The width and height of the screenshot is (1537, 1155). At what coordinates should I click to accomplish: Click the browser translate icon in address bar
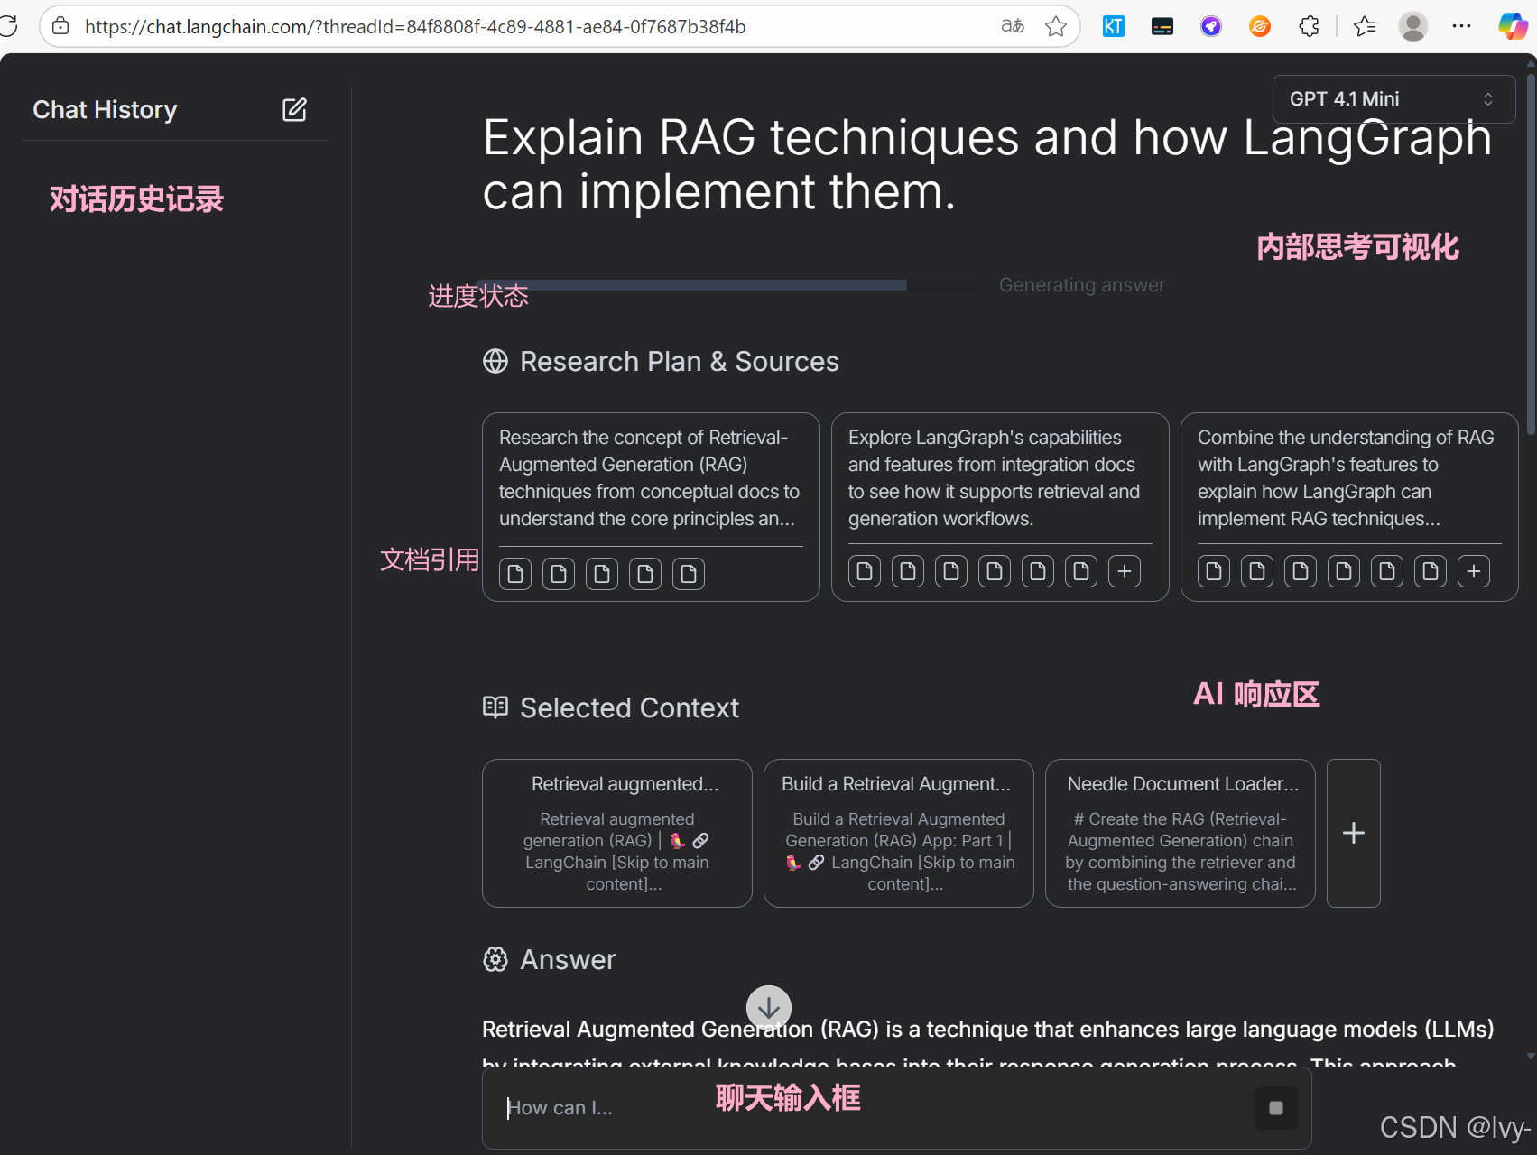(x=1013, y=27)
